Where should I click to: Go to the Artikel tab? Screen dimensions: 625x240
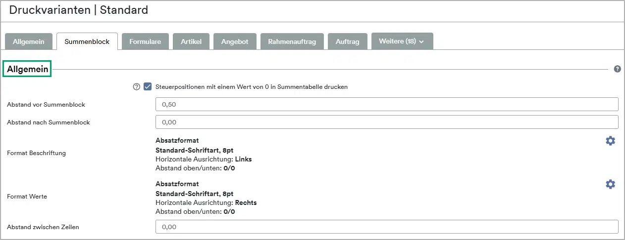coord(191,42)
